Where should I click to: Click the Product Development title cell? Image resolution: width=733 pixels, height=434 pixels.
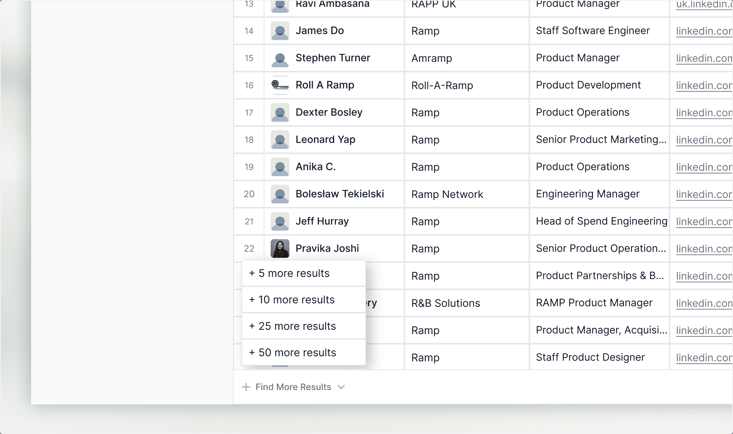(x=599, y=85)
